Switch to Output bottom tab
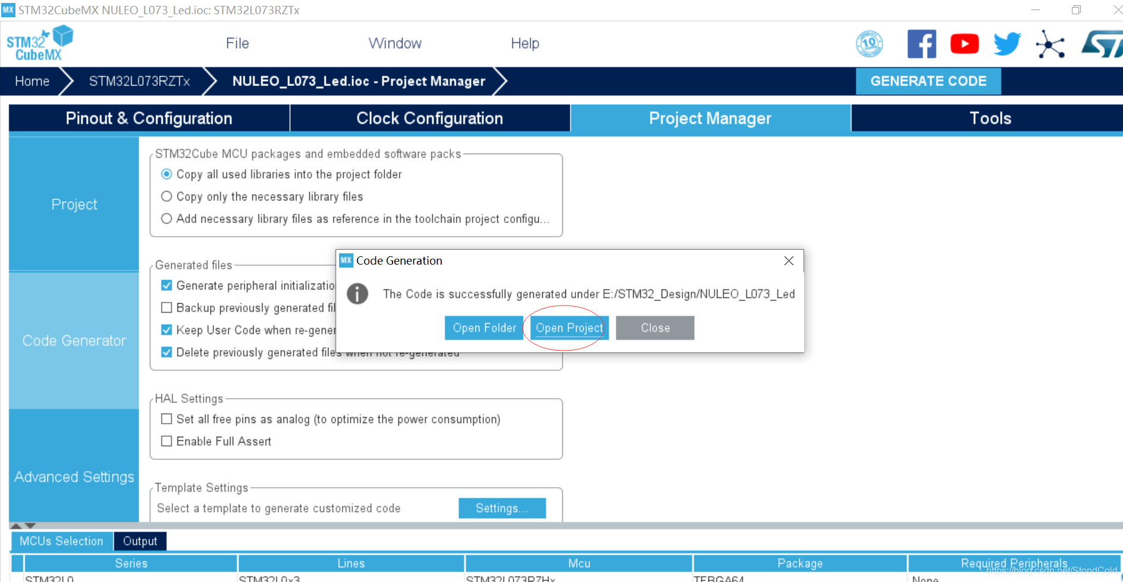This screenshot has width=1123, height=582. point(140,541)
